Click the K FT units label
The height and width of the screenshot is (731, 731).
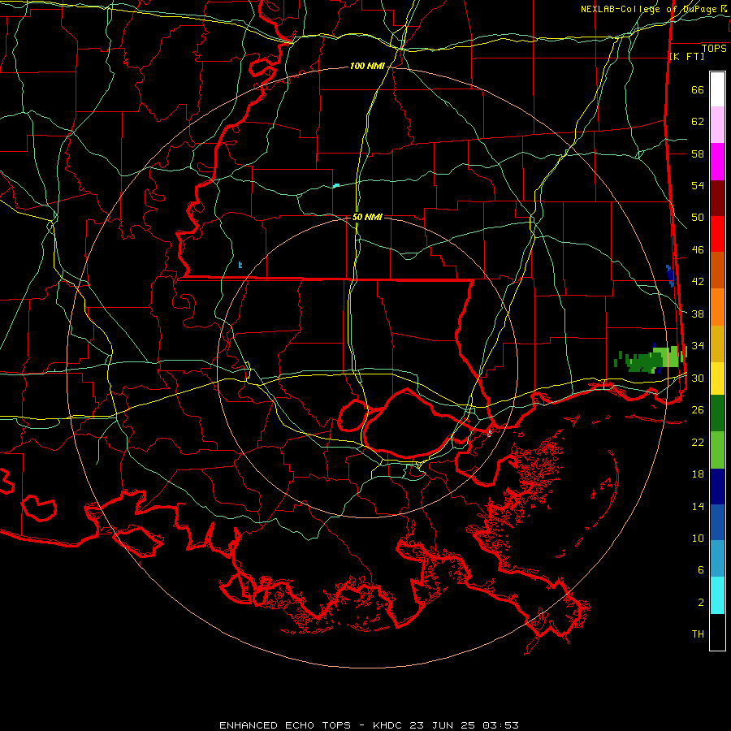686,56
